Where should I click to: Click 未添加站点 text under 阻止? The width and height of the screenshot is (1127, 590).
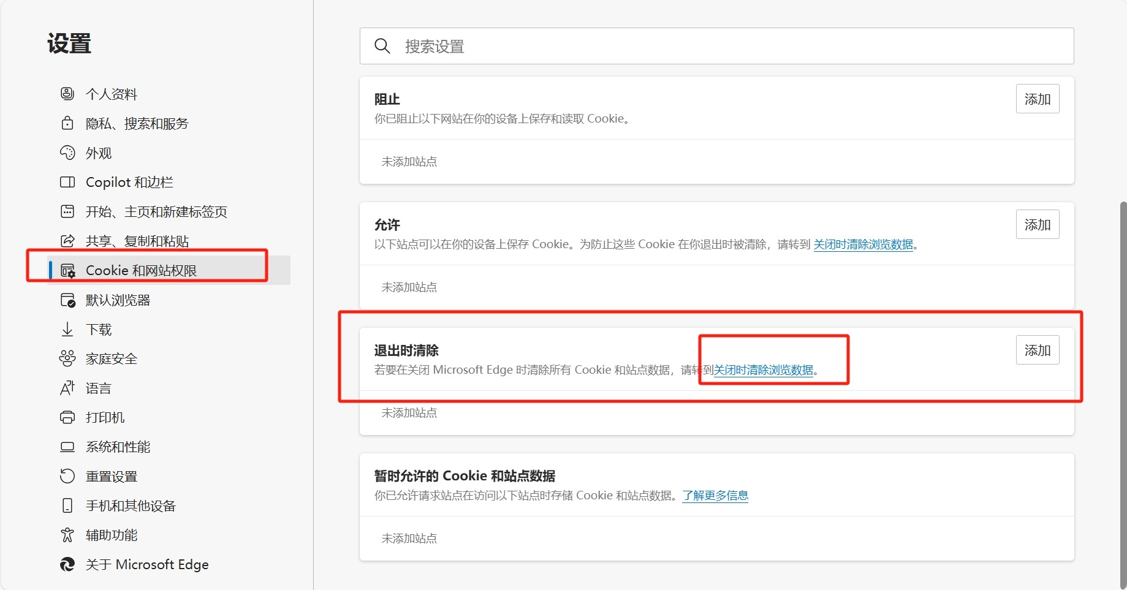409,162
